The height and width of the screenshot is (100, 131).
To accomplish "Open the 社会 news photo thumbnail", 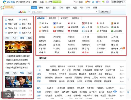I will point(18,47).
